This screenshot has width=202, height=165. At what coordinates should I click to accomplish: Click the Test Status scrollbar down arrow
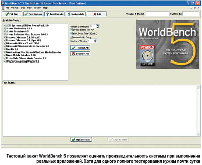(x=198, y=134)
